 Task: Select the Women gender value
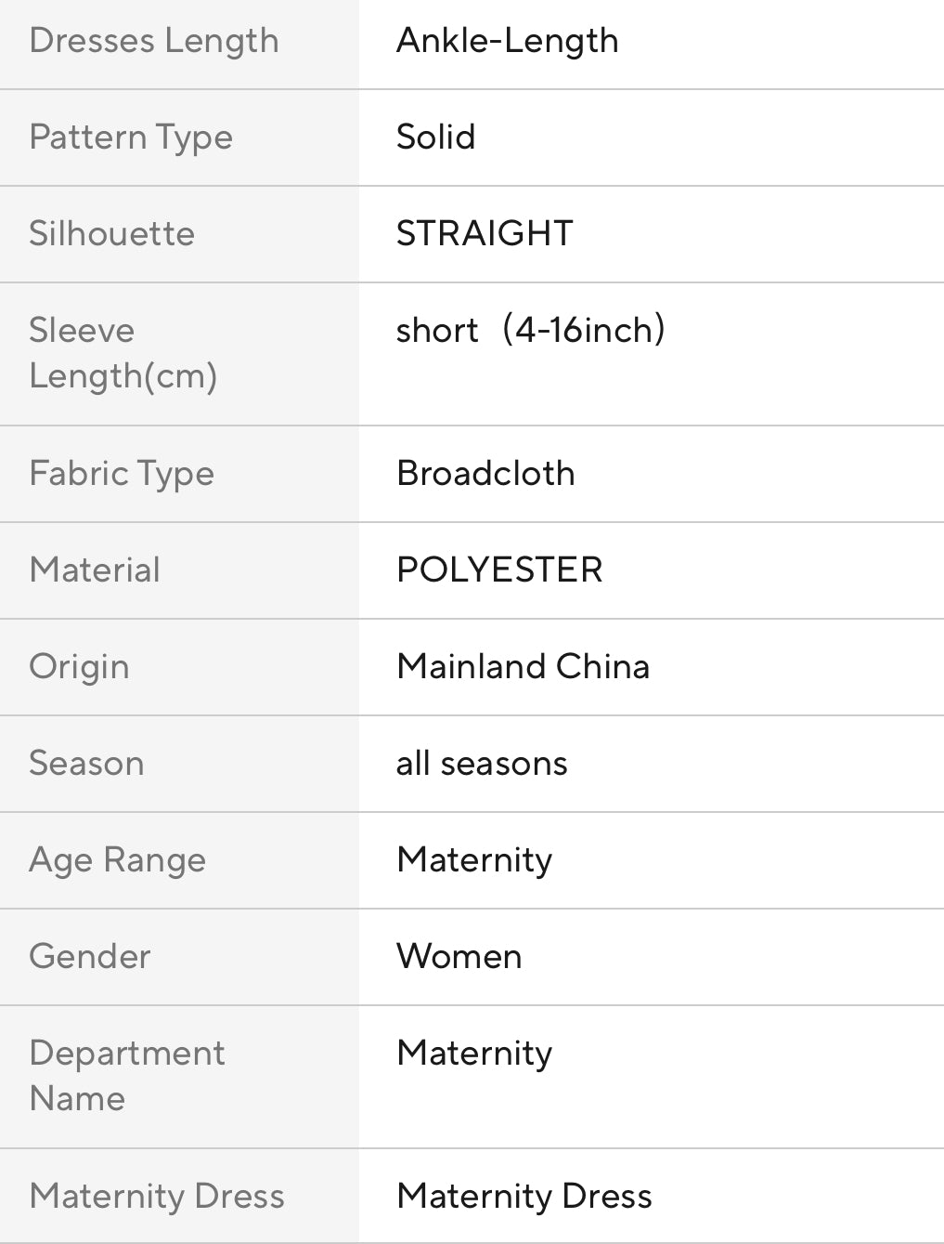click(x=459, y=957)
